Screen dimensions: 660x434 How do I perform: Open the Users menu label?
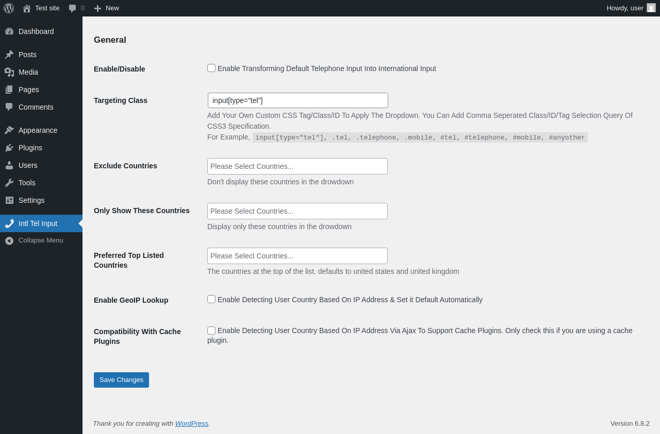pos(28,165)
